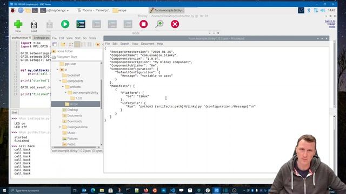This screenshot has width=346, height=194.
Task: Click the new folder icon in file manager toolbar
Action: [x=63, y=44]
